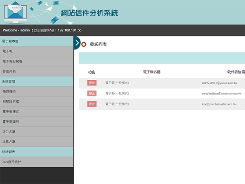Click the 電子報名稱 column header
The image size is (245, 184).
point(152,72)
